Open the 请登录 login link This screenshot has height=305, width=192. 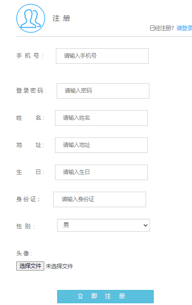pos(184,28)
